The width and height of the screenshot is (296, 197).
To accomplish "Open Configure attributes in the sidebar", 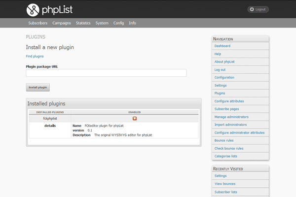I will 229,101.
